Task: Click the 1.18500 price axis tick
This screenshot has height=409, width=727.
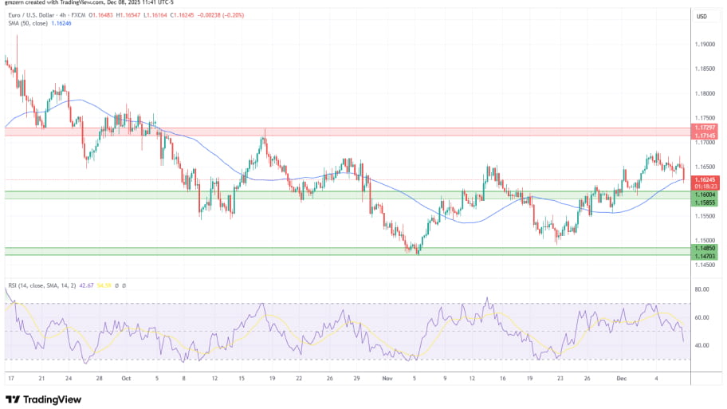Action: (705, 69)
